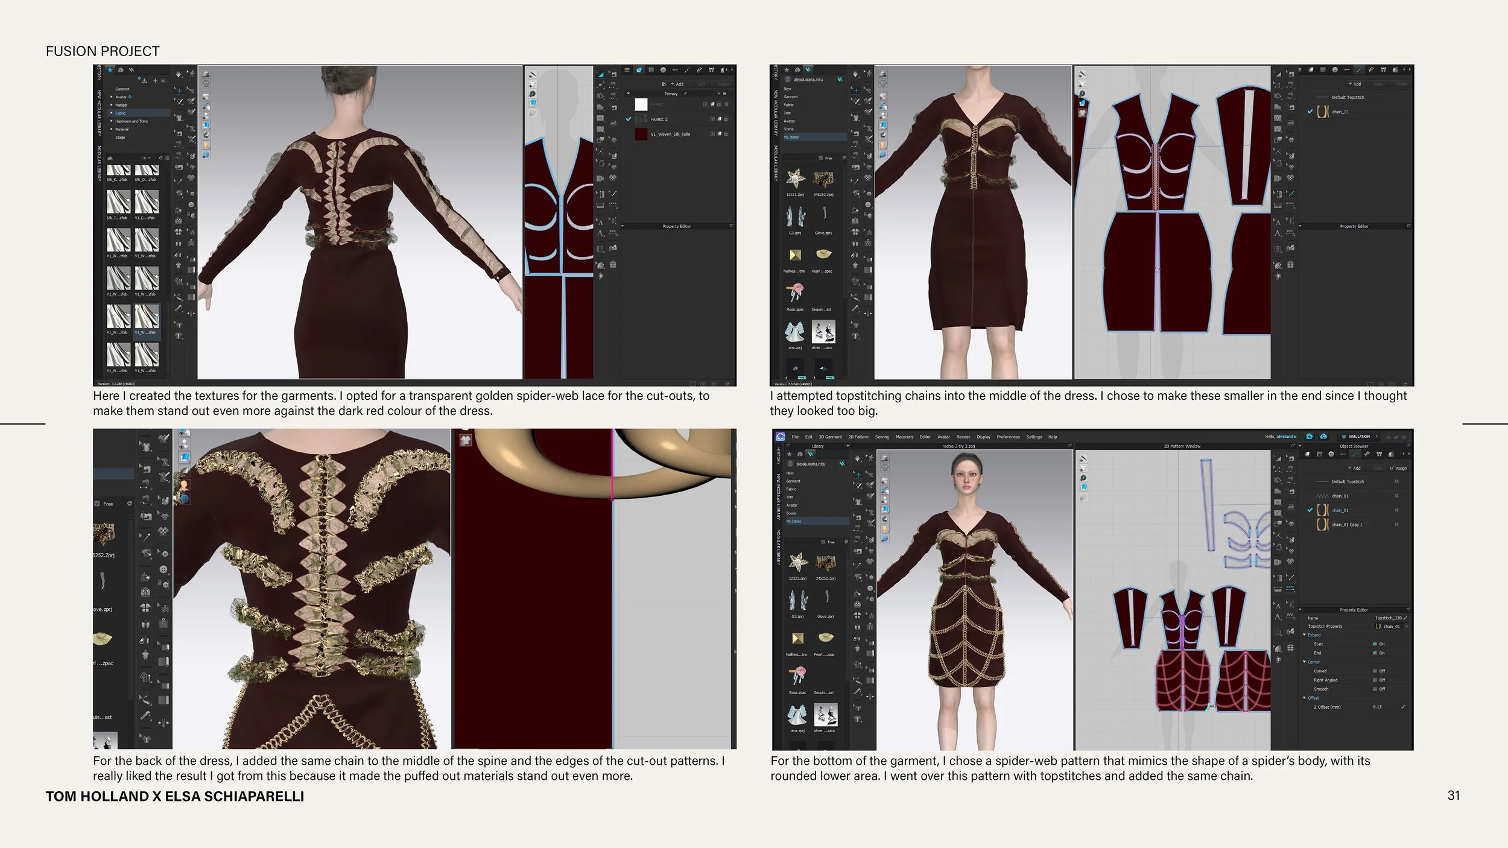The image size is (1508, 848).
Task: Toggle the Free checkbox in the library panel
Action: pyautogui.click(x=823, y=542)
